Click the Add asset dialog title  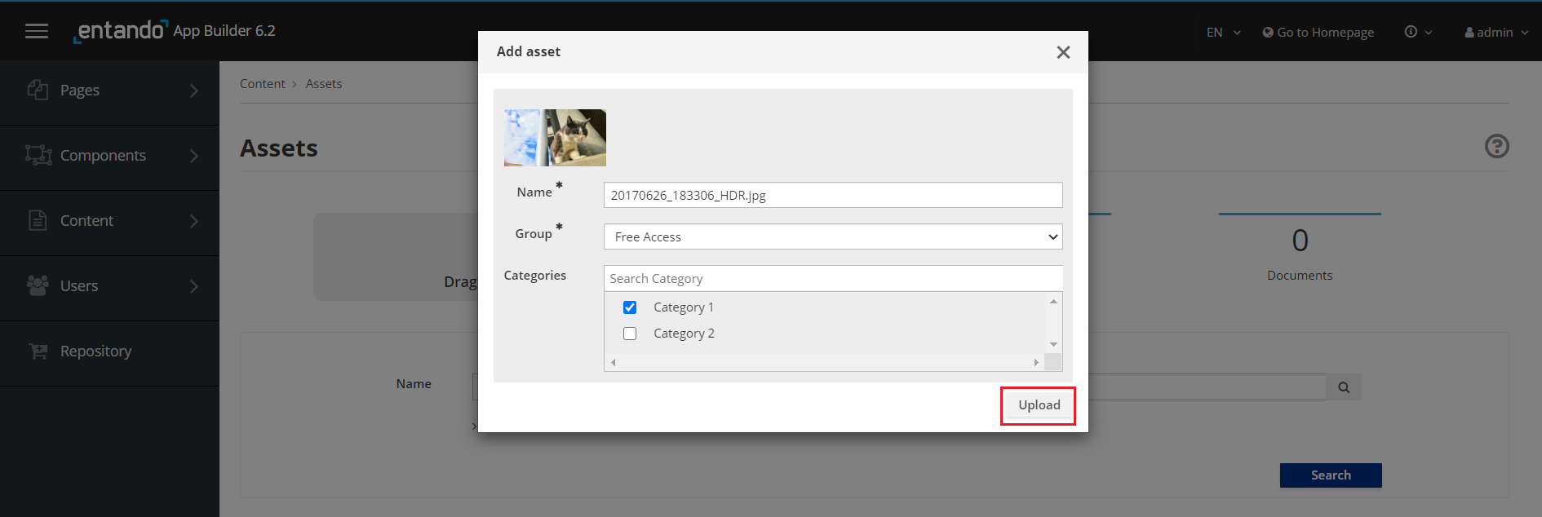click(x=529, y=51)
